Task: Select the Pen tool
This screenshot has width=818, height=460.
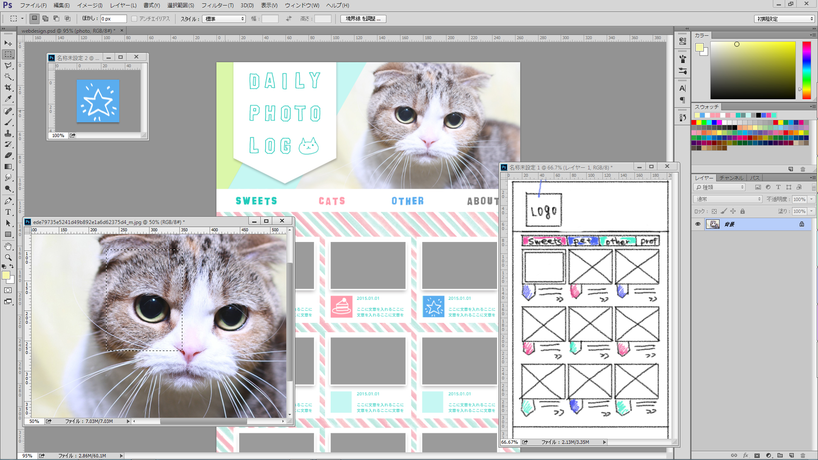Action: click(x=8, y=201)
